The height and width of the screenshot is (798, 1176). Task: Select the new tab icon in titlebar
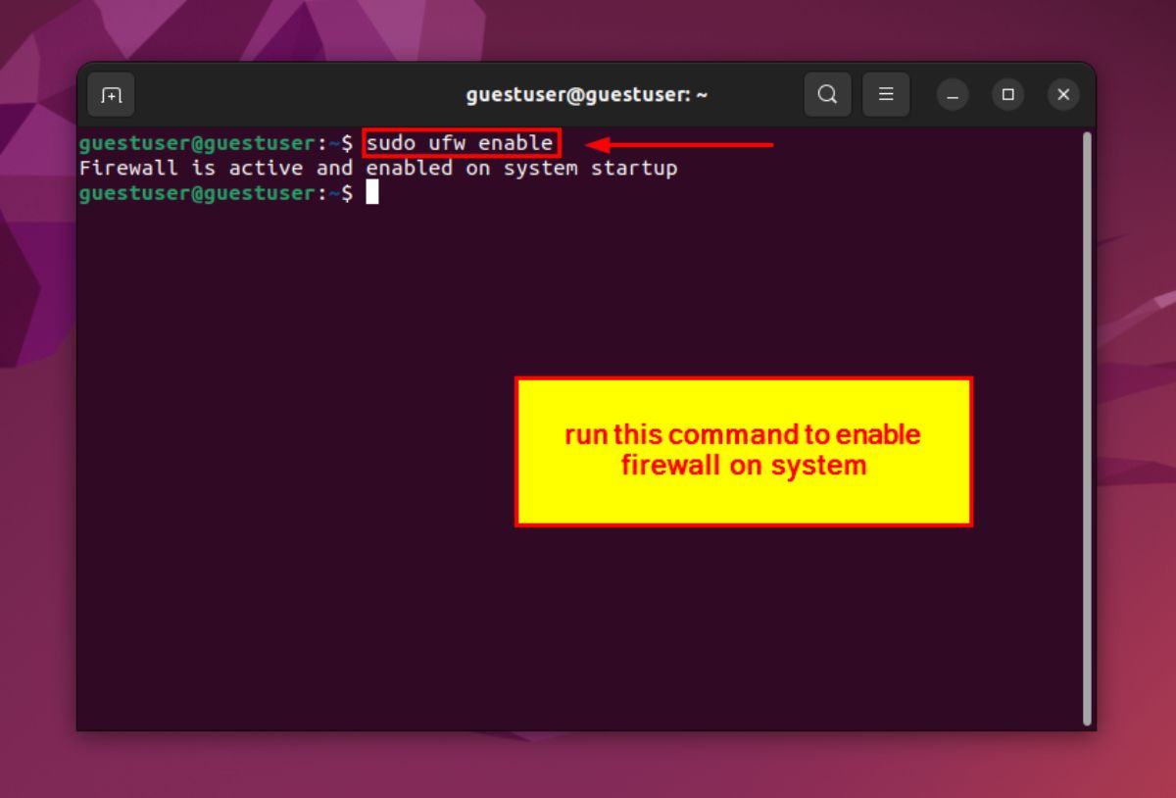[111, 94]
